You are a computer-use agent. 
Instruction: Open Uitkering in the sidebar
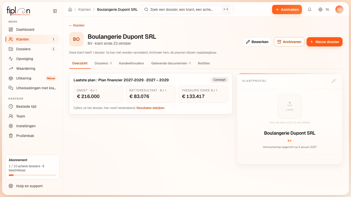[x=32, y=78]
